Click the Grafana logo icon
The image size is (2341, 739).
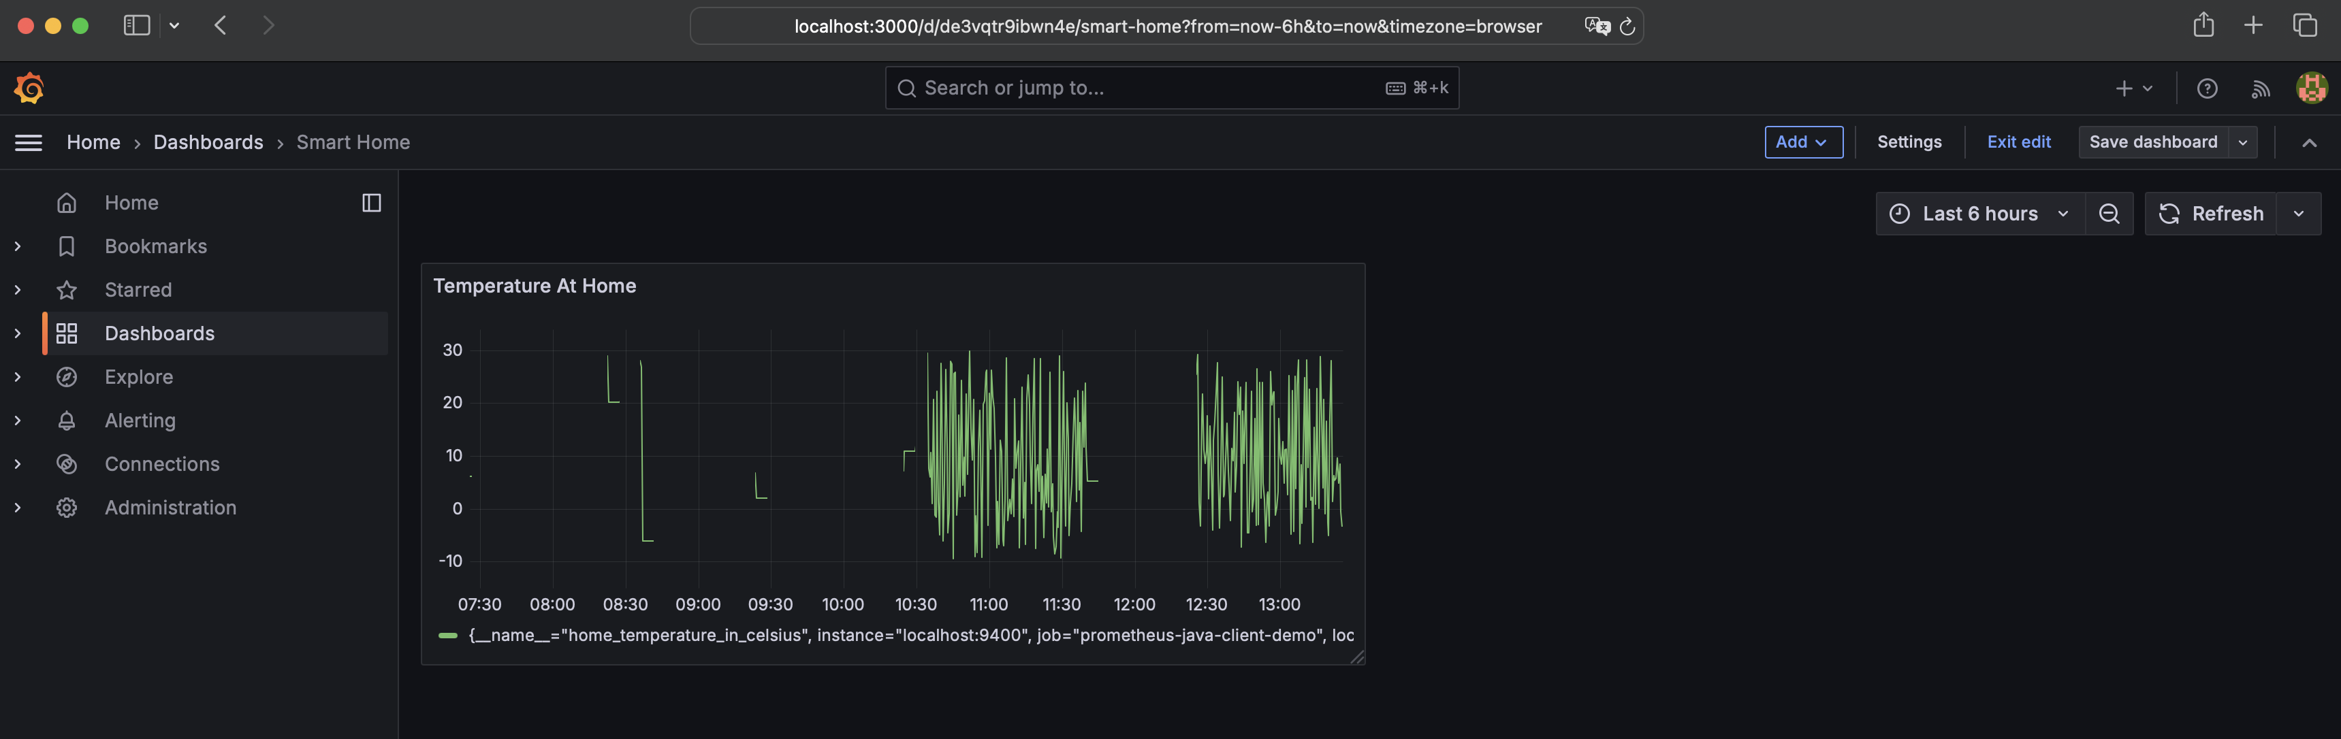point(29,88)
